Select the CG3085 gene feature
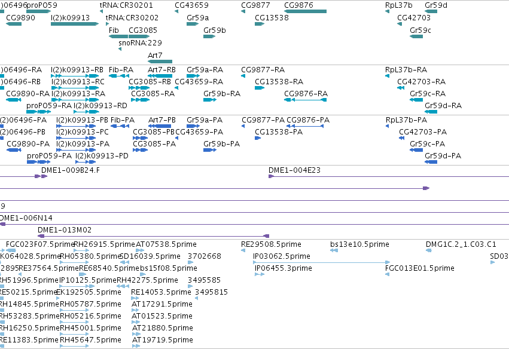Screen dimensions: 509x349 [x=139, y=36]
